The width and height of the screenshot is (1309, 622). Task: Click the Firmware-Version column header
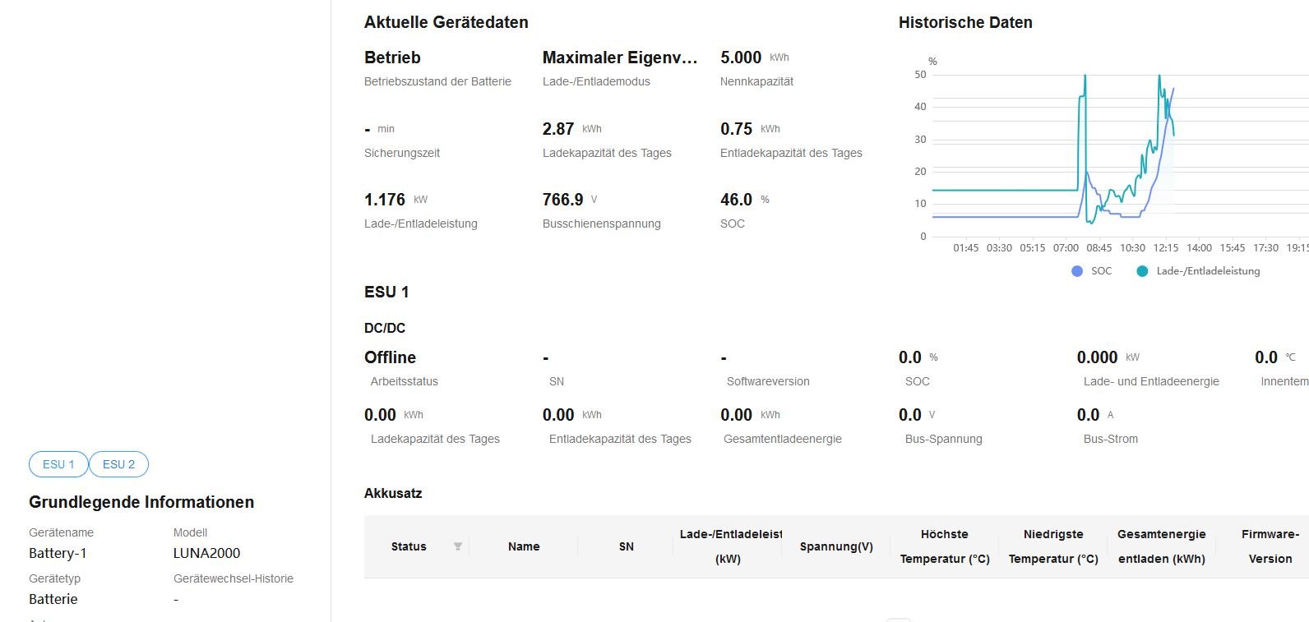(x=1270, y=546)
